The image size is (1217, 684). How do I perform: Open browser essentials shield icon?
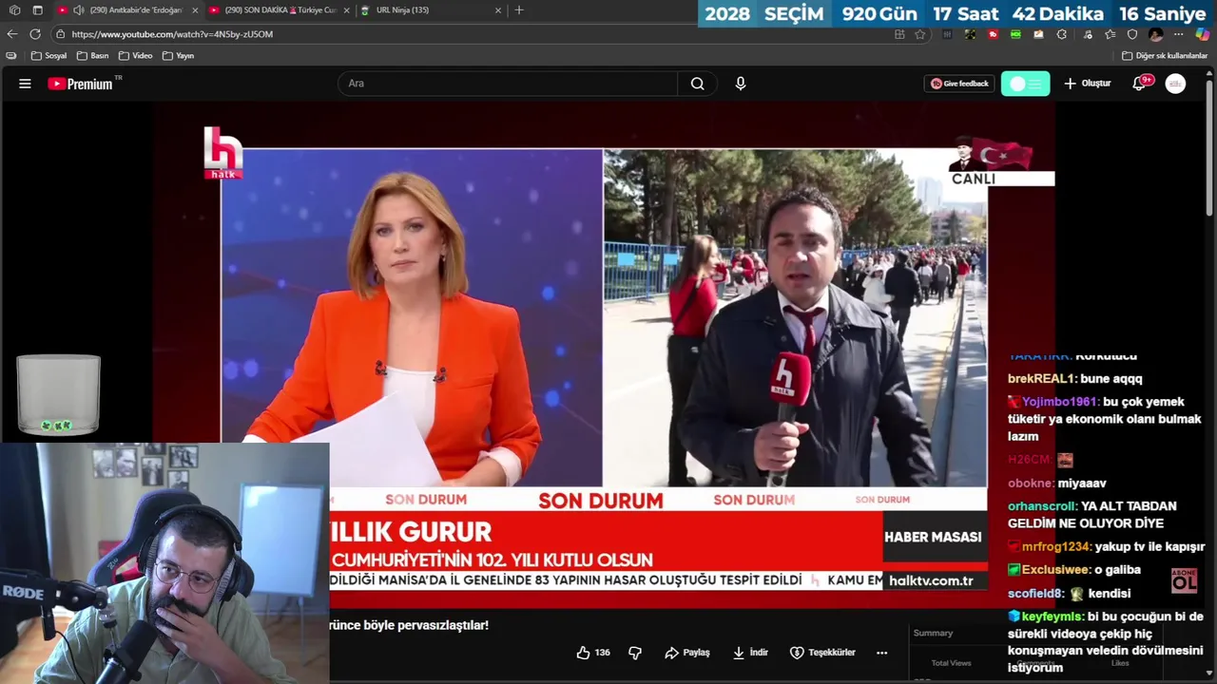pyautogui.click(x=1131, y=34)
